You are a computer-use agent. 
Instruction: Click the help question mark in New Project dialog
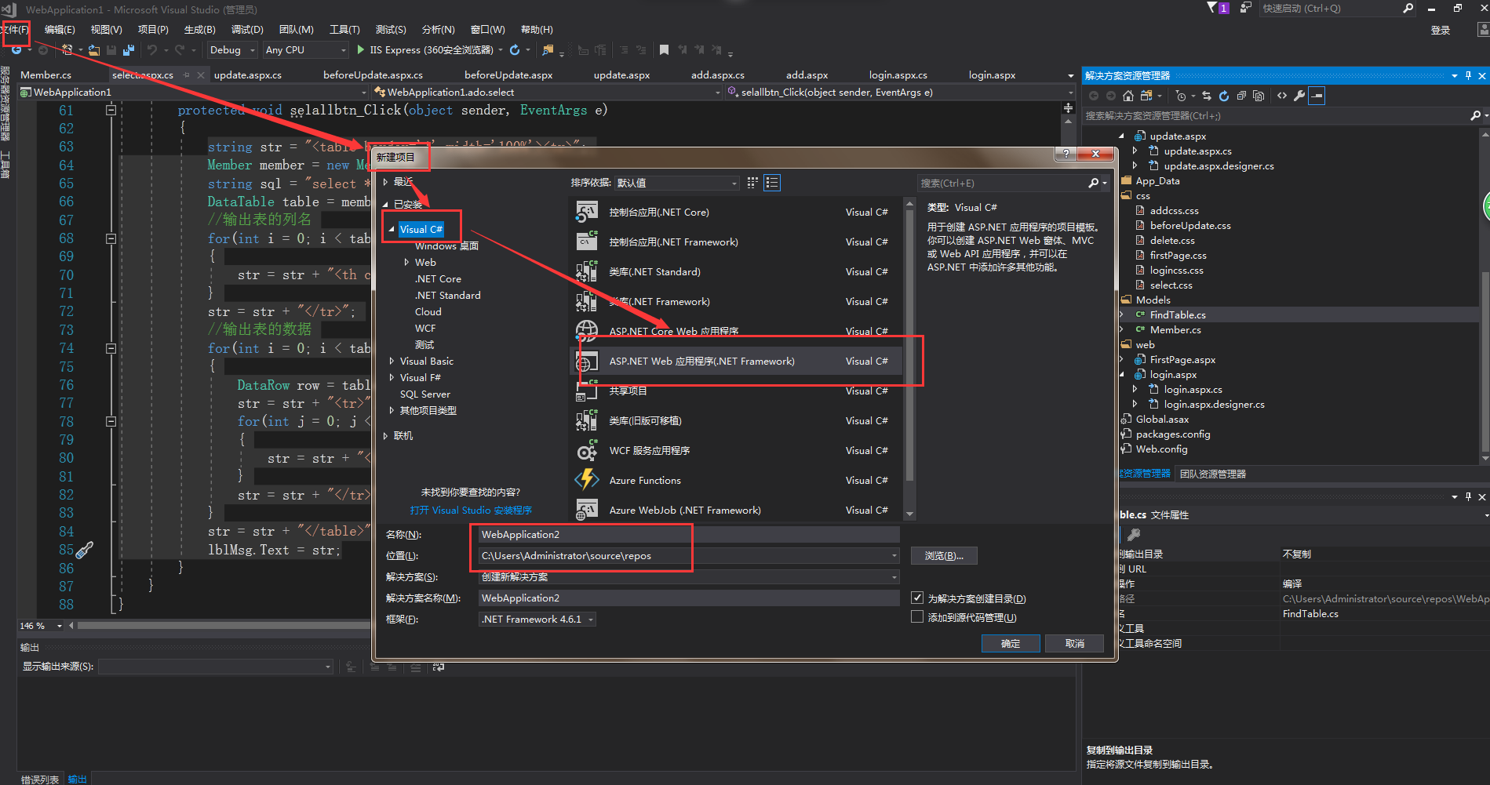click(x=1066, y=154)
